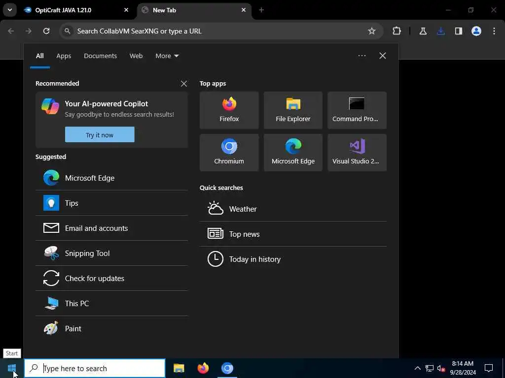This screenshot has width=505, height=378.
Task: Switch to the All search filter
Action: pos(39,56)
